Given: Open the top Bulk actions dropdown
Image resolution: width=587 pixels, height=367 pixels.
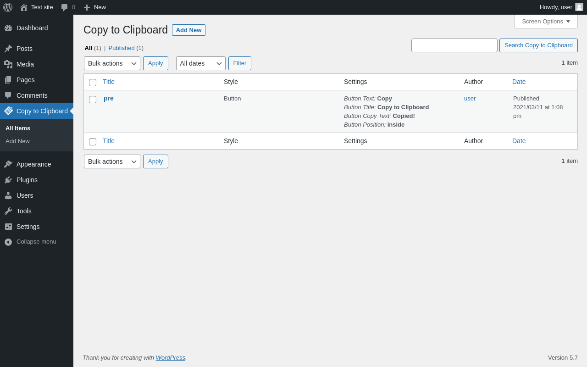Looking at the screenshot, I should (112, 63).
